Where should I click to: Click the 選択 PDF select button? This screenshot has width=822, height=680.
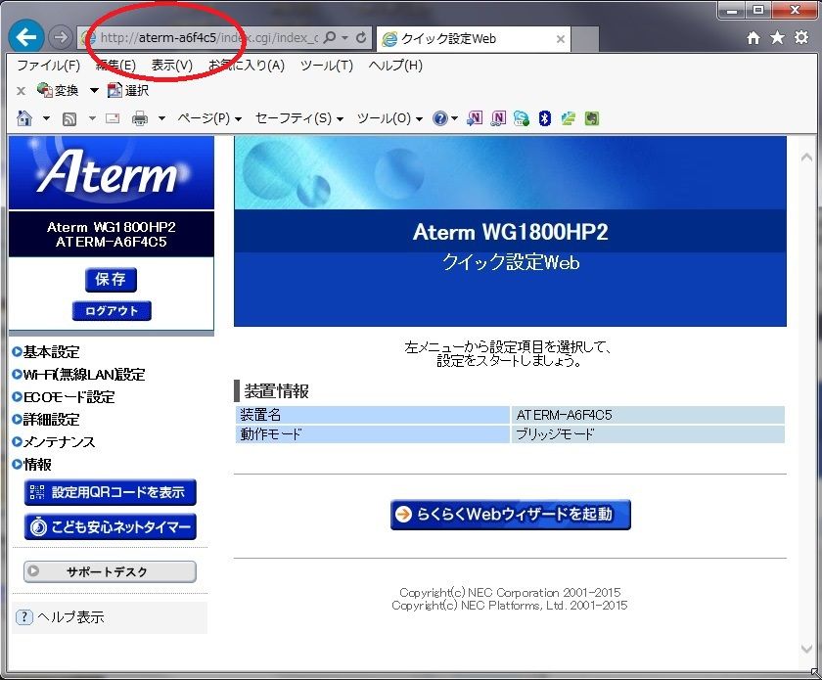coord(128,90)
